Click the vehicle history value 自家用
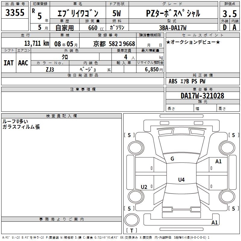 coord(64,28)
